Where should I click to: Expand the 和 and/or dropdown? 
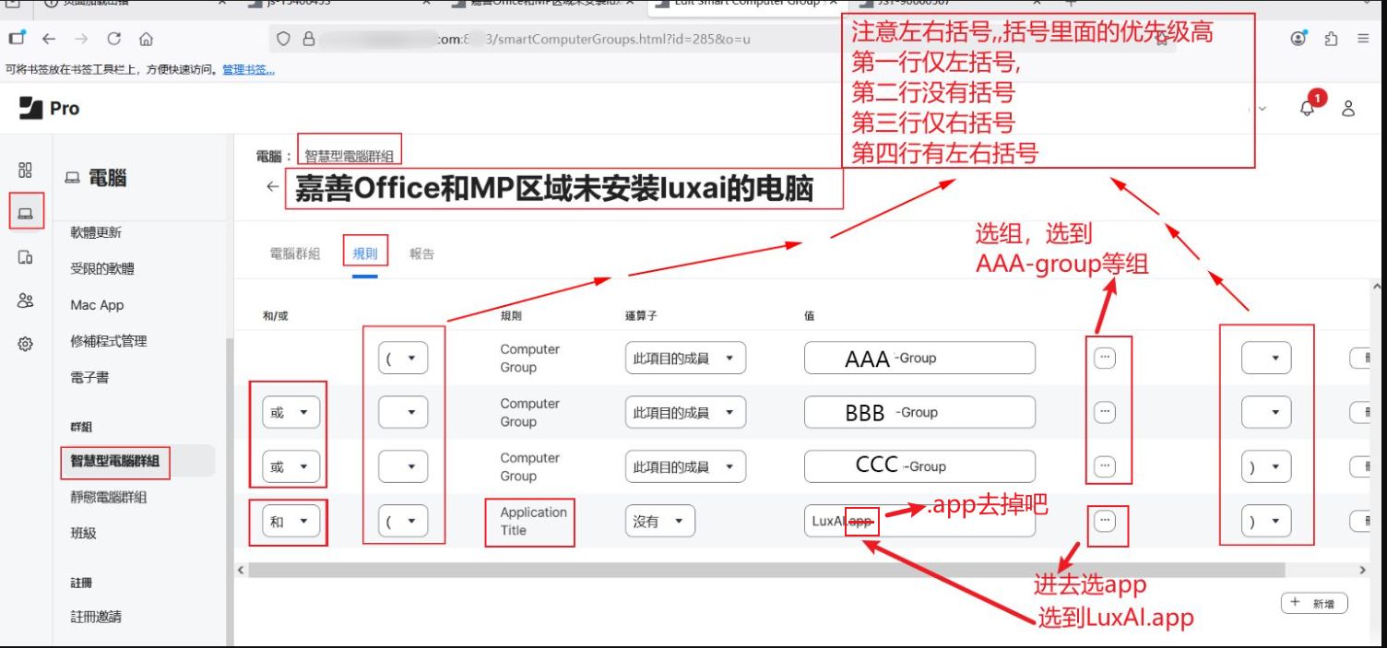[290, 522]
